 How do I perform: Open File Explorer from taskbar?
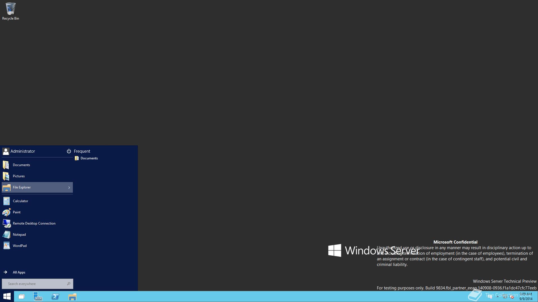[x=72, y=296]
